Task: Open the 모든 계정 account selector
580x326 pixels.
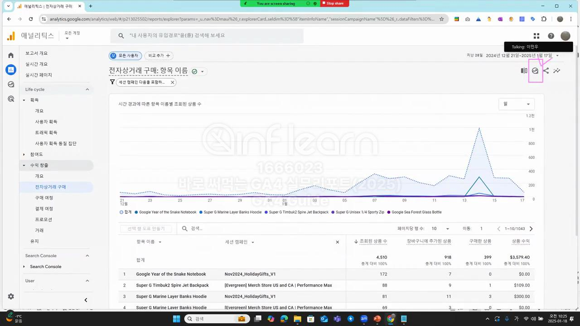Action: 72,35
